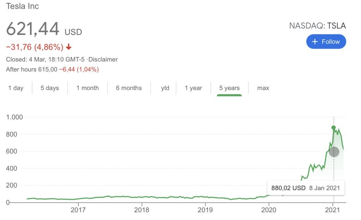Click the 880,02 USD tooltip value
The image size is (361, 220).
point(288,188)
